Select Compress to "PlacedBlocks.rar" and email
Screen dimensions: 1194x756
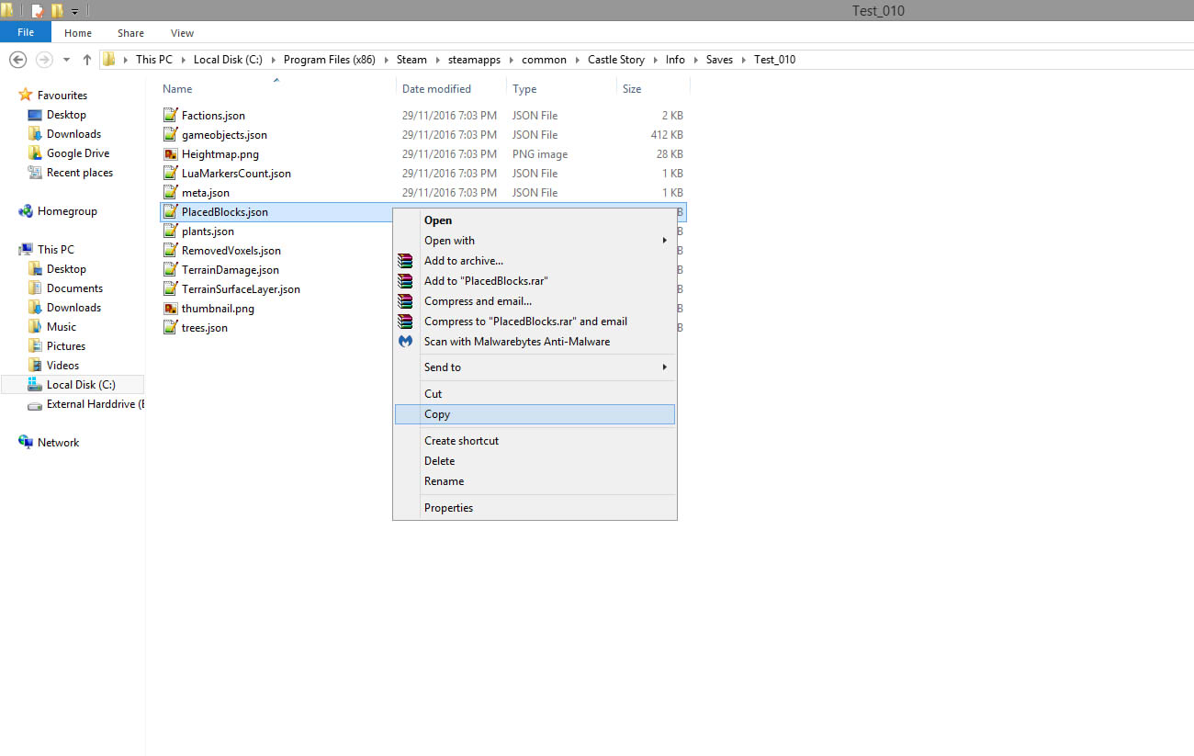[535, 322]
